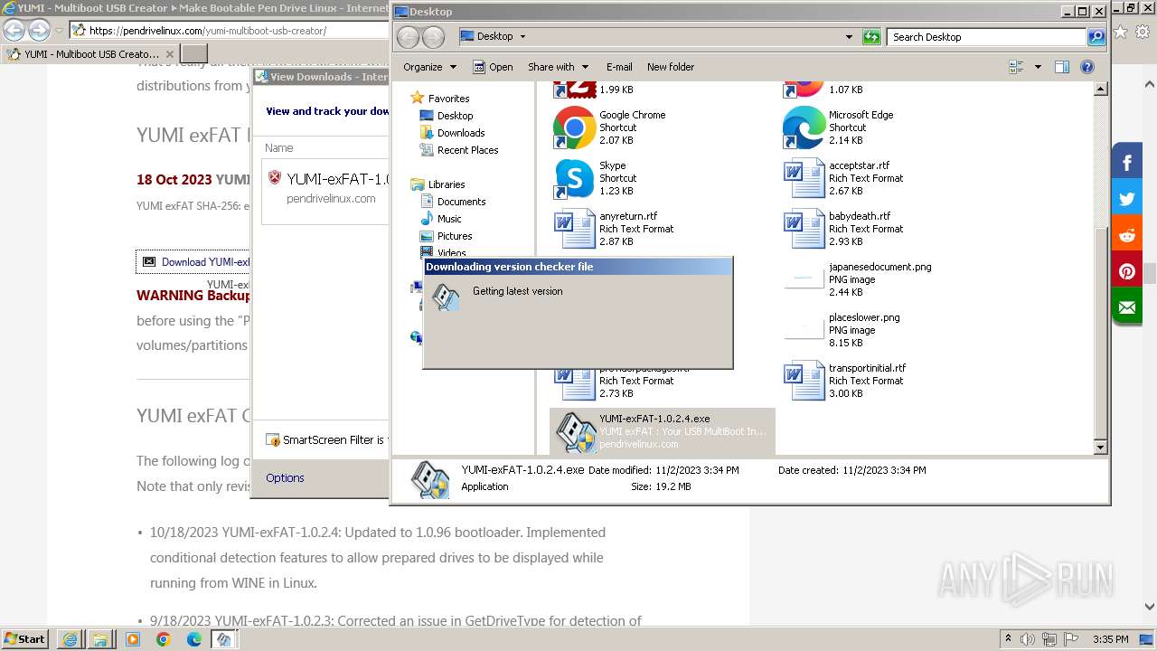Click the Explorer refresh button
1157x651 pixels.
(871, 37)
